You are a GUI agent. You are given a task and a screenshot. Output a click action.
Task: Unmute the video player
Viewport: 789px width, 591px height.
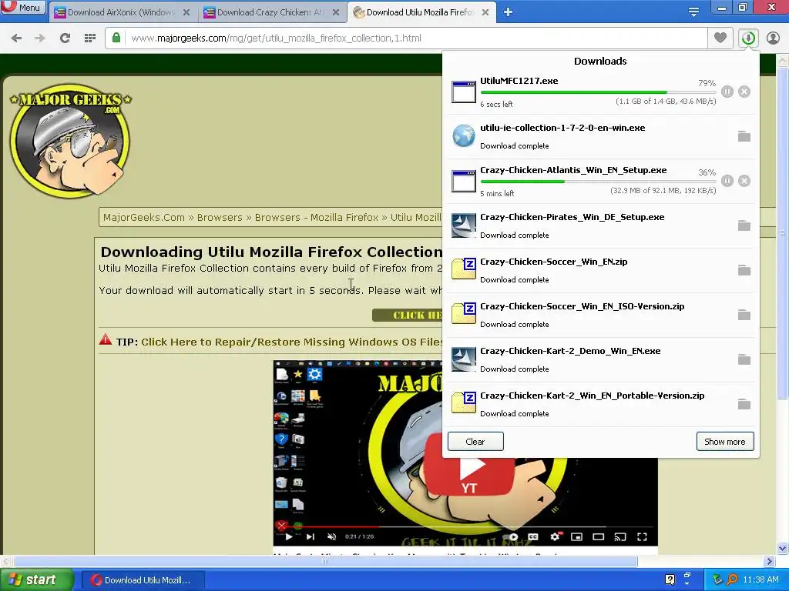[x=331, y=536]
